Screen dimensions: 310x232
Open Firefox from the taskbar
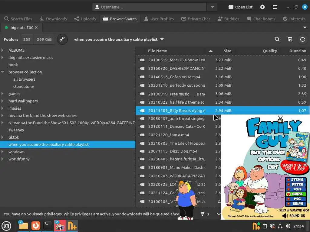[36, 226]
